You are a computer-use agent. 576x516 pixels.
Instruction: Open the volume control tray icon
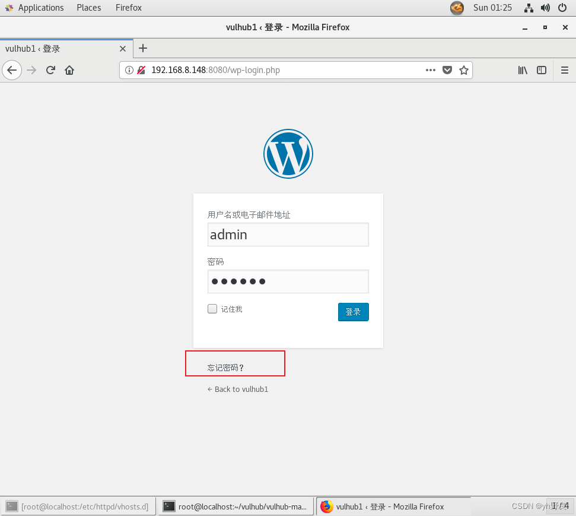[x=545, y=8]
